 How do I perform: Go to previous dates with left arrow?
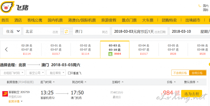pyautogui.click(x=6, y=49)
